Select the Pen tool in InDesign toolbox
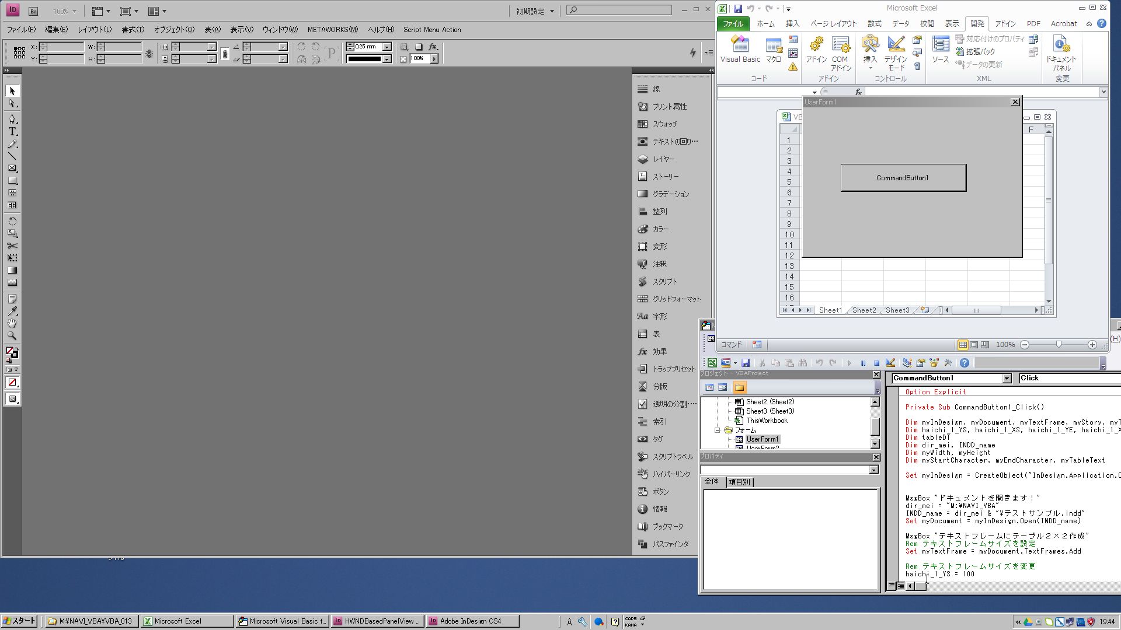This screenshot has height=630, width=1121. (12, 119)
